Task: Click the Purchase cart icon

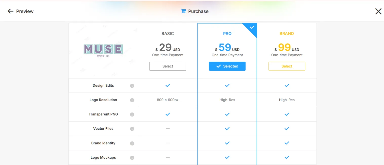Action: [x=183, y=11]
